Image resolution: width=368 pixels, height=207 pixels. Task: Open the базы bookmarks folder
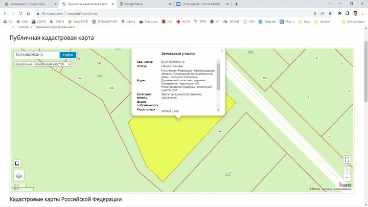(x=305, y=21)
